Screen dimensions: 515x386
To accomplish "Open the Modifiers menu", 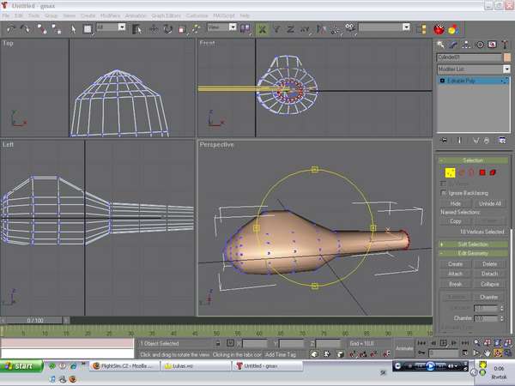I will pyautogui.click(x=110, y=15).
